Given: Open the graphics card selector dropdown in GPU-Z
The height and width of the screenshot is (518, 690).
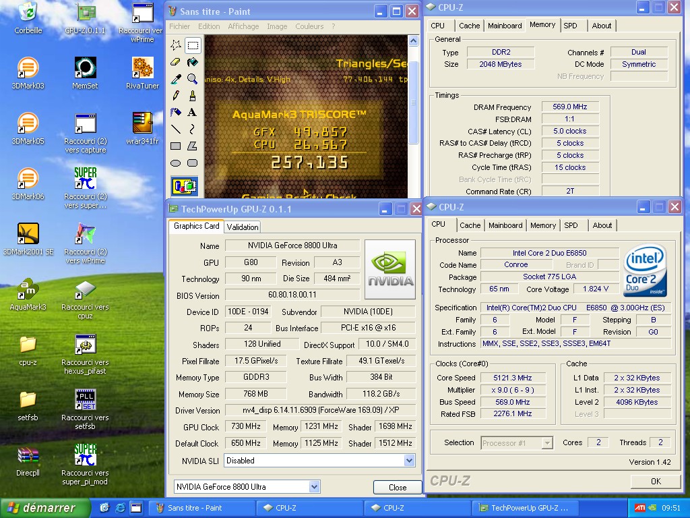Looking at the screenshot, I should pos(314,487).
